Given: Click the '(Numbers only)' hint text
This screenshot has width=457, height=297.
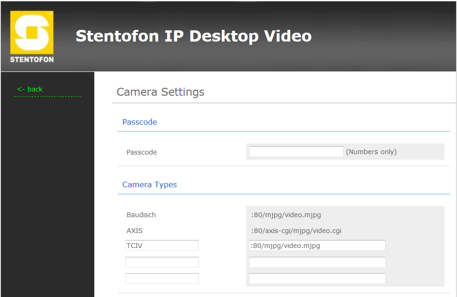Looking at the screenshot, I should [371, 152].
